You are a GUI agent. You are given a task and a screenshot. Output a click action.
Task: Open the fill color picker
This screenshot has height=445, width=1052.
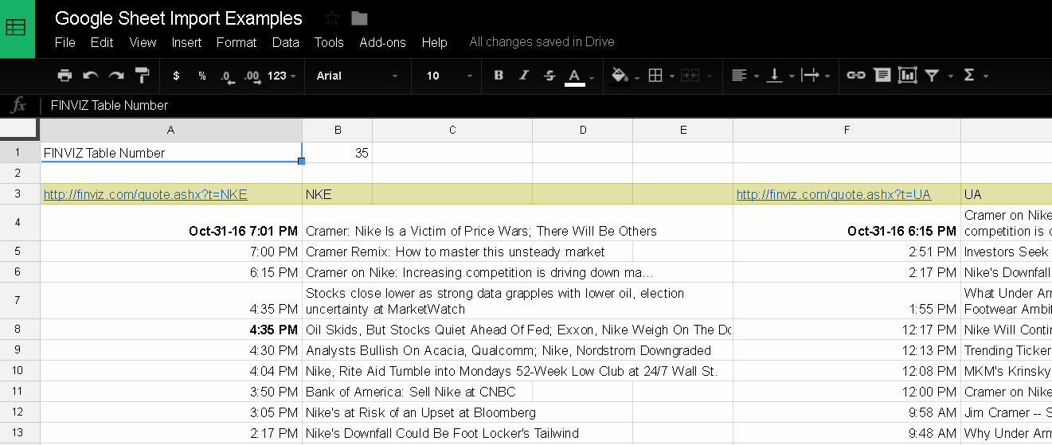pyautogui.click(x=624, y=76)
